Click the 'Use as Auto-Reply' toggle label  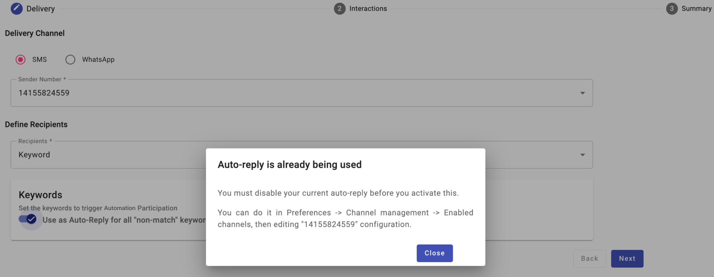coord(124,220)
